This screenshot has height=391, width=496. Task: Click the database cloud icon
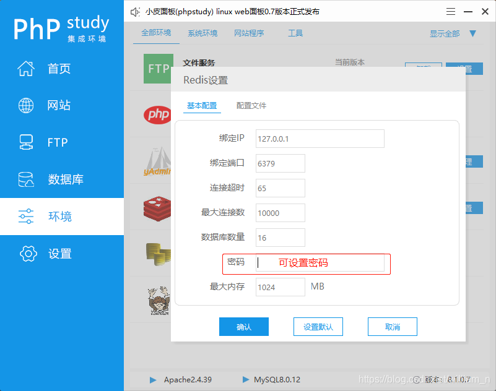pyautogui.click(x=26, y=179)
